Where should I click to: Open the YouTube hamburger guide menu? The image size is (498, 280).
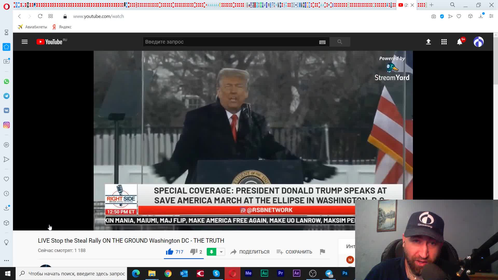(x=24, y=42)
